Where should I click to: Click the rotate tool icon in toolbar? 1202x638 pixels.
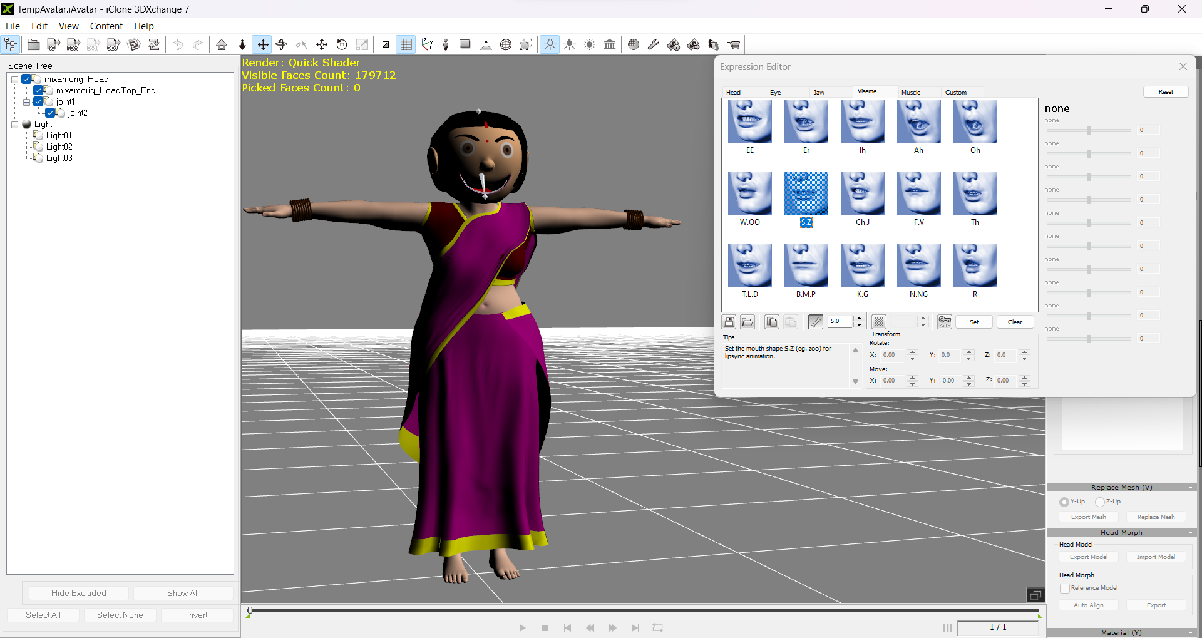point(342,44)
